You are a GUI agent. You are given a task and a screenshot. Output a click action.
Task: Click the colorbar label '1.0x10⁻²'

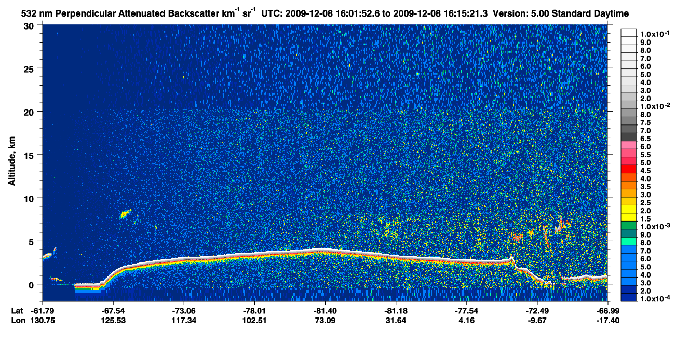654,106
